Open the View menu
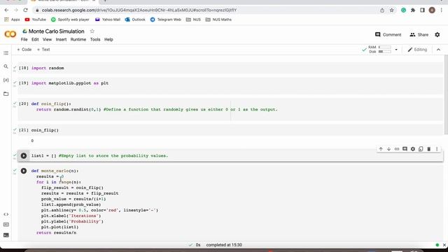448x252 pixels. point(47,39)
